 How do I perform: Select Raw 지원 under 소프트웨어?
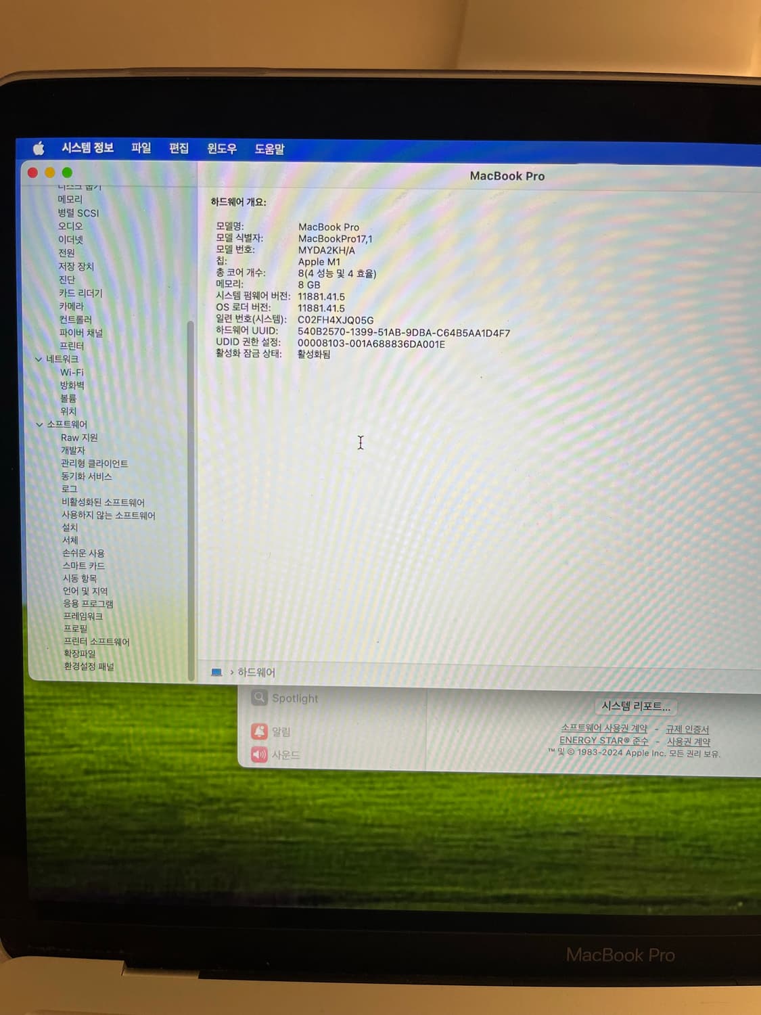point(79,438)
